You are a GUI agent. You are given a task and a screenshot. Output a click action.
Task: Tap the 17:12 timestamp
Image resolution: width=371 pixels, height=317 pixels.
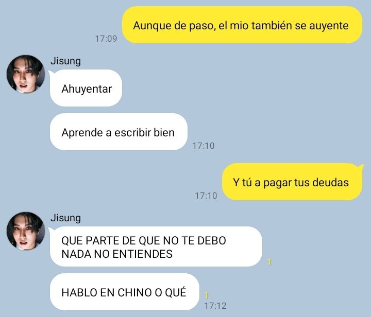click(215, 306)
